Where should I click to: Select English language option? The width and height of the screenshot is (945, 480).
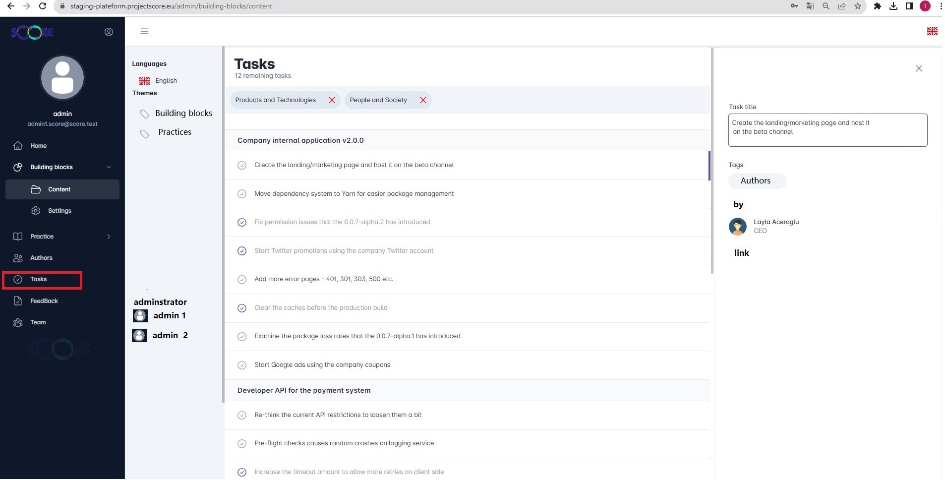pyautogui.click(x=166, y=81)
